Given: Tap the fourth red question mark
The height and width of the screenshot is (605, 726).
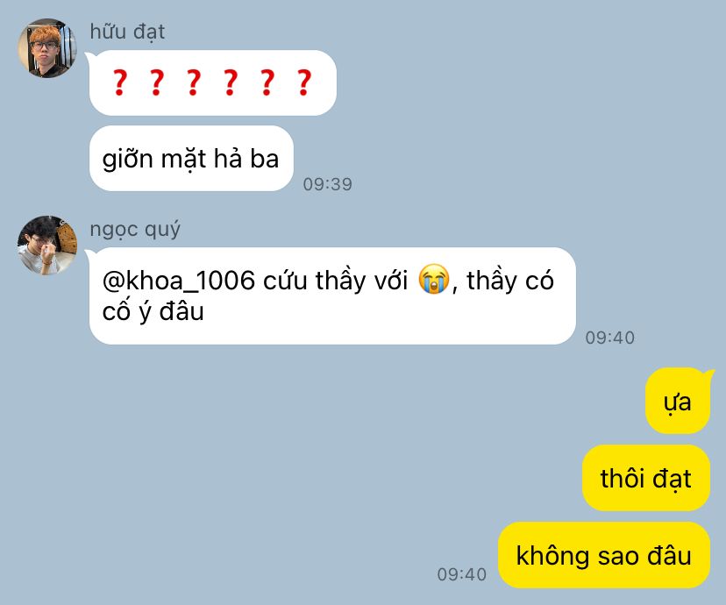Looking at the screenshot, I should tap(230, 82).
